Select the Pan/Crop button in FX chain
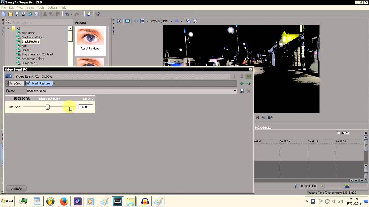The image size is (369, 207). coord(15,83)
